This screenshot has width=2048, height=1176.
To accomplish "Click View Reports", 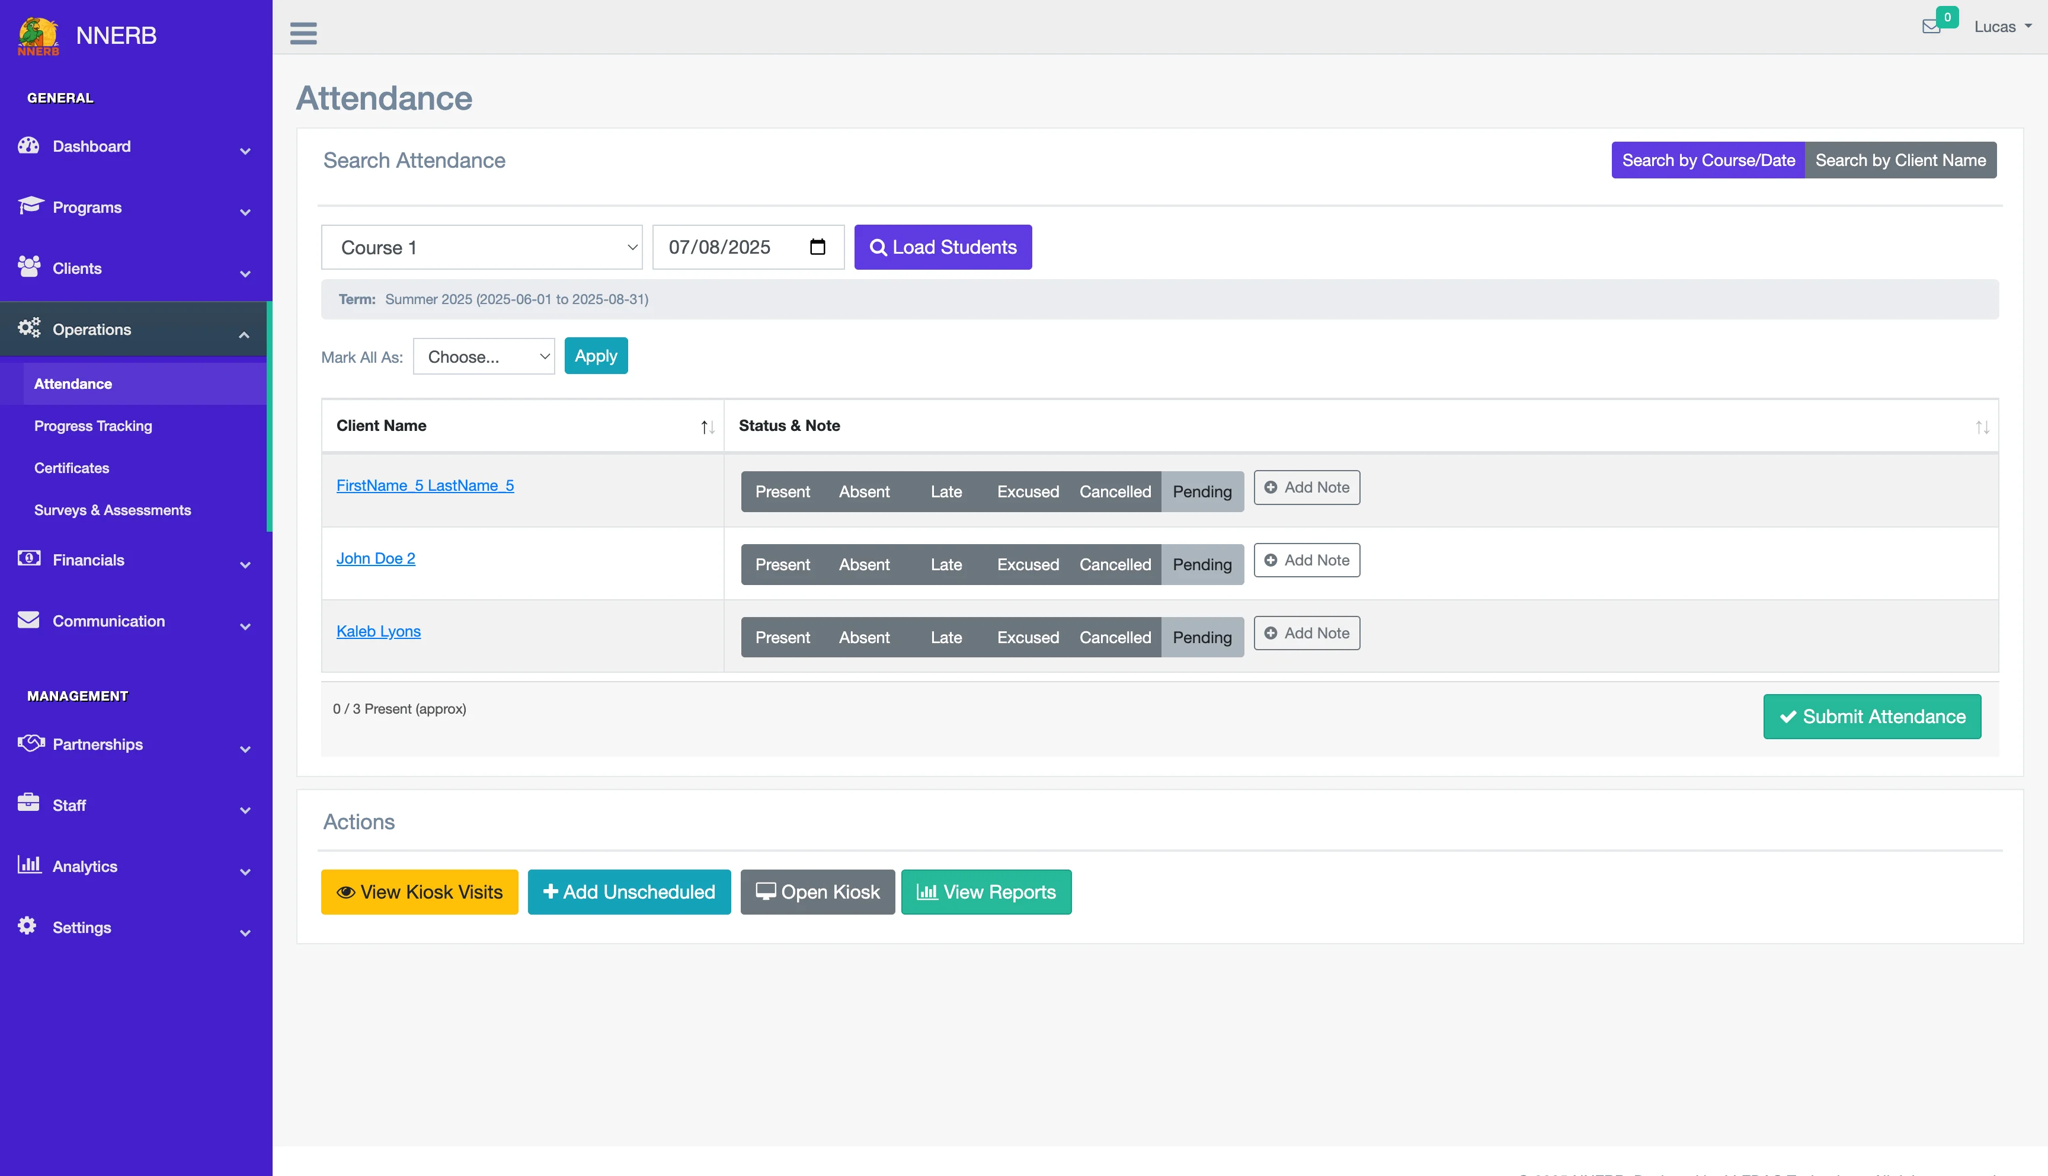I will [x=985, y=891].
